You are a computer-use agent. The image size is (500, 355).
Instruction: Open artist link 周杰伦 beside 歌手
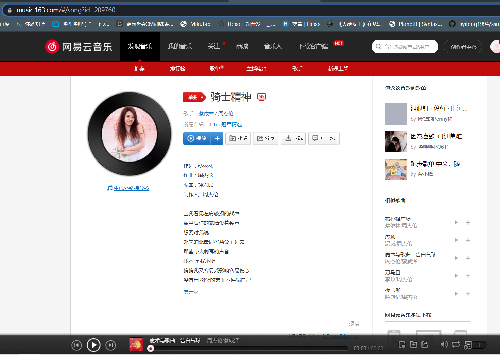[226, 114]
